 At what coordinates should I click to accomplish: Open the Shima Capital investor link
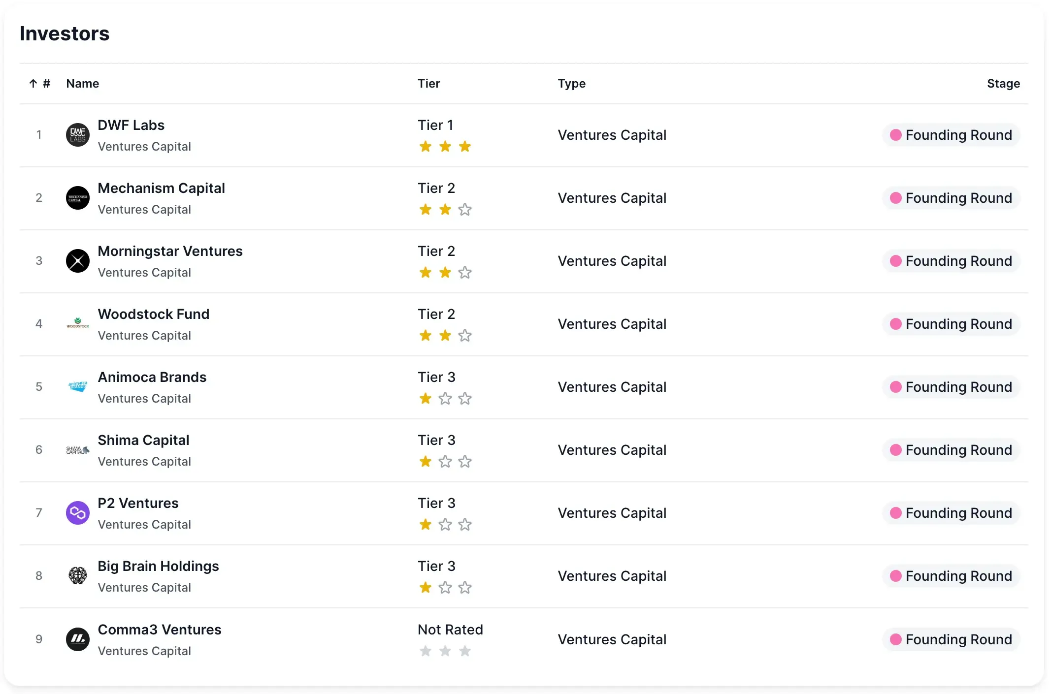143,441
